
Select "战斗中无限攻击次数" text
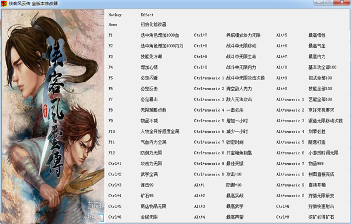[x=246, y=78]
